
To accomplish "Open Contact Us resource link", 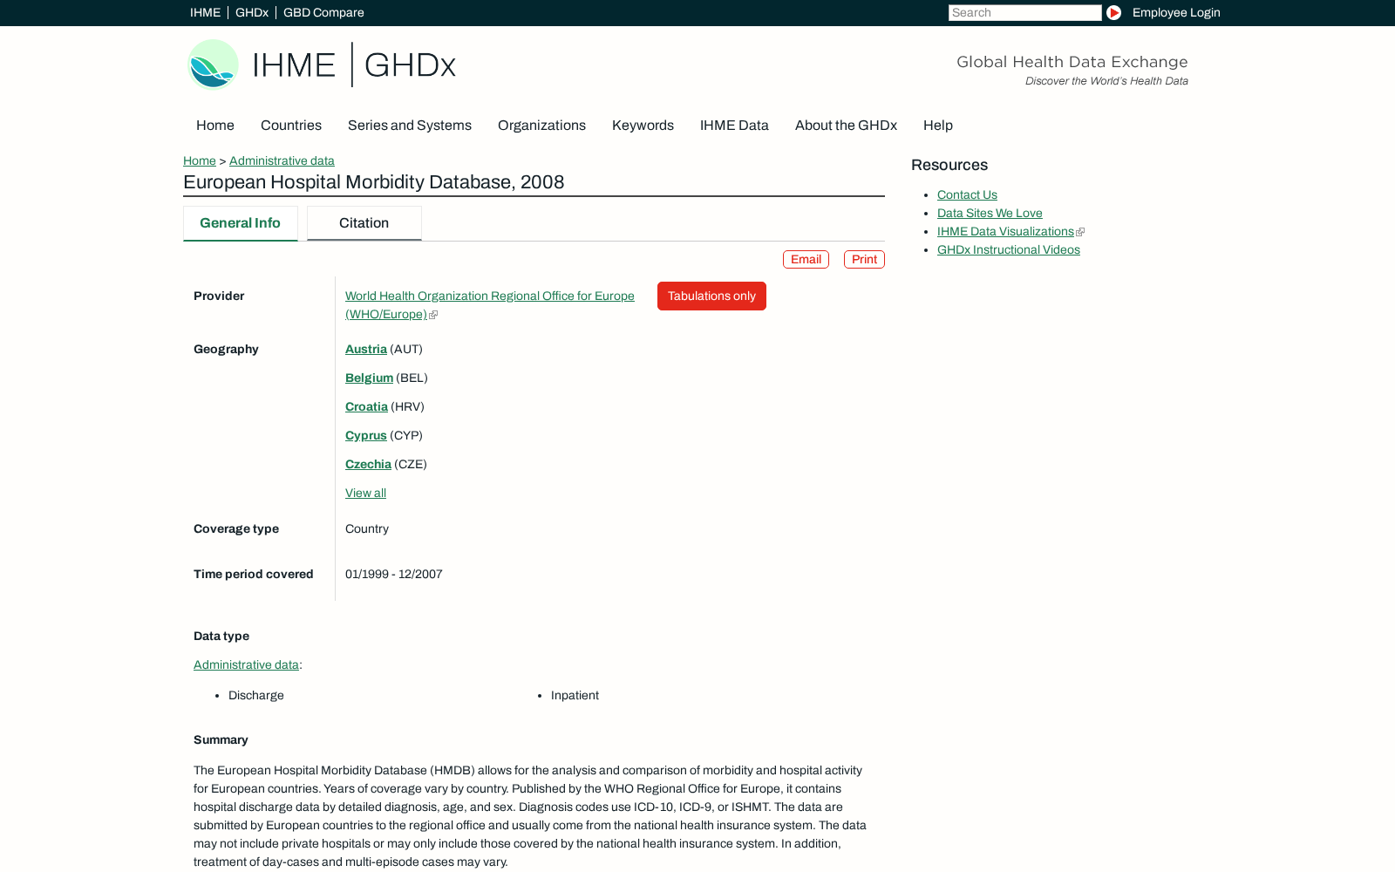I will (967, 195).
